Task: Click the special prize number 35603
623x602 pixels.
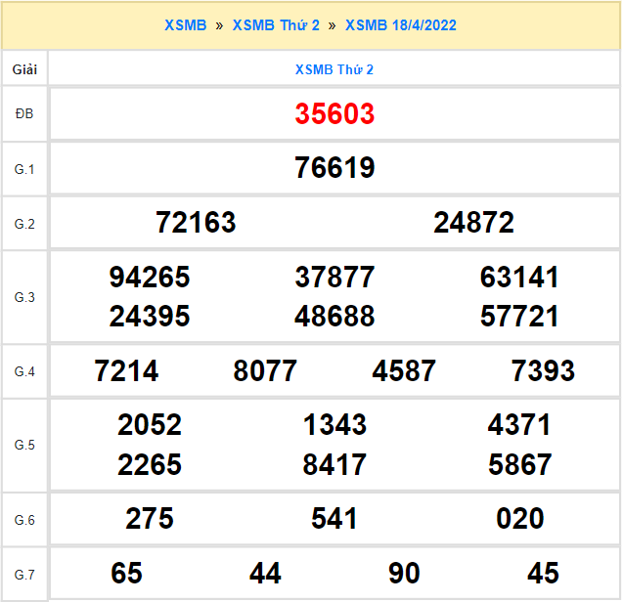Action: coord(334,114)
